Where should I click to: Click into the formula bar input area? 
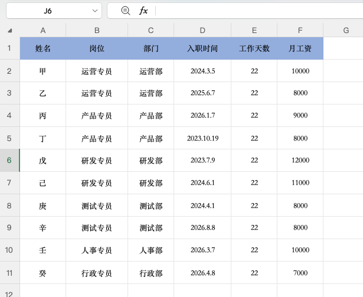coord(259,11)
